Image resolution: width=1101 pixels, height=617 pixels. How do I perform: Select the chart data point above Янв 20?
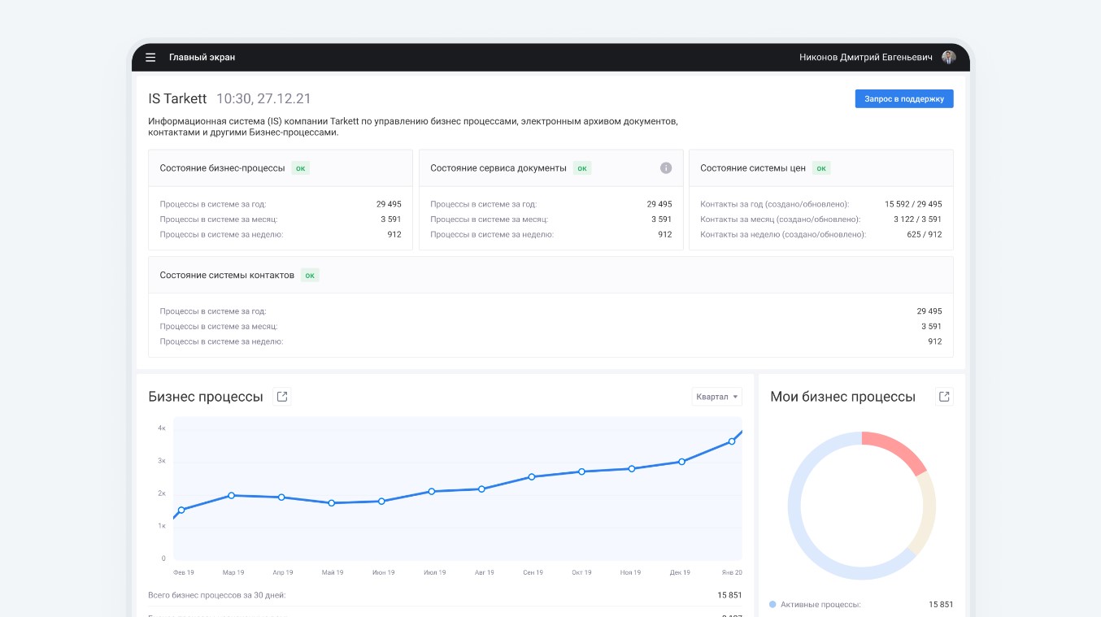732,441
